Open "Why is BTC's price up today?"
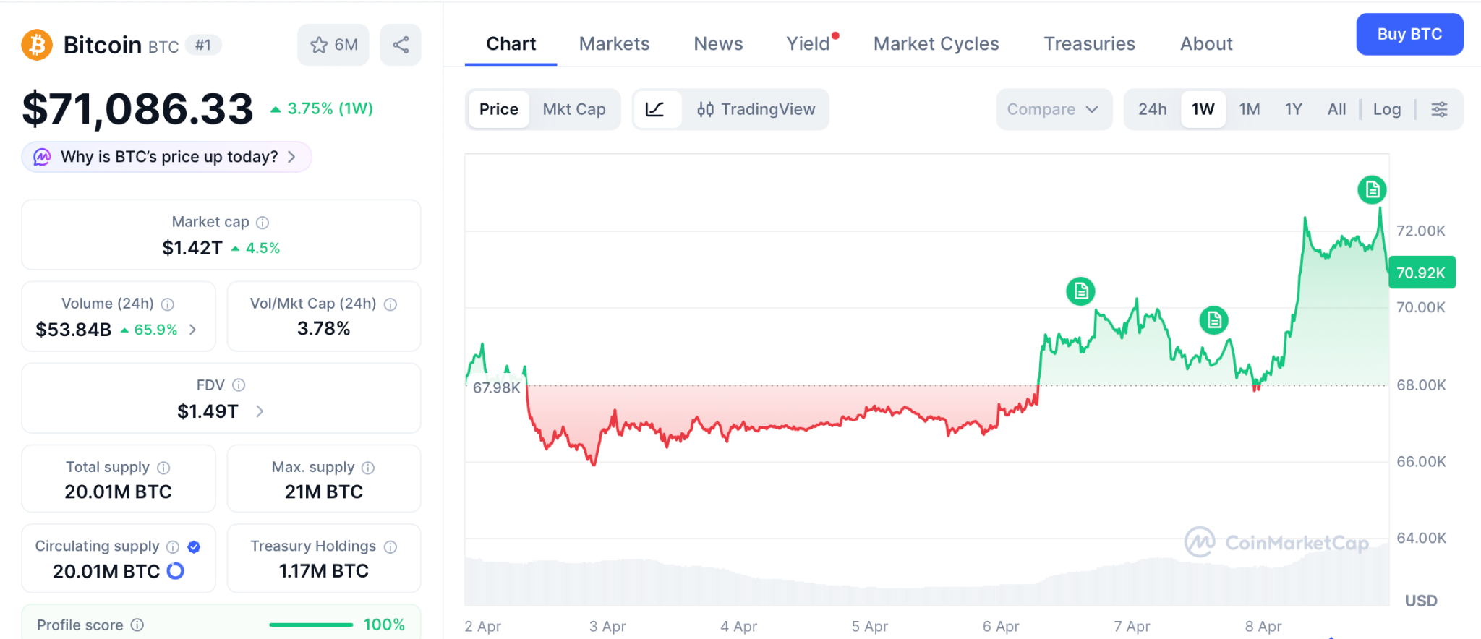 pos(168,157)
